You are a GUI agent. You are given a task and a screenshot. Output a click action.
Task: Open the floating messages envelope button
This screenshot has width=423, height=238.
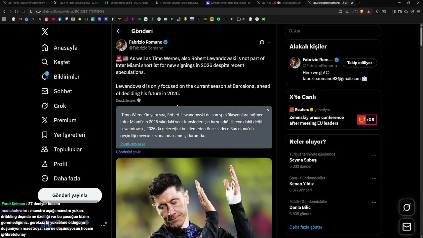click(x=407, y=227)
